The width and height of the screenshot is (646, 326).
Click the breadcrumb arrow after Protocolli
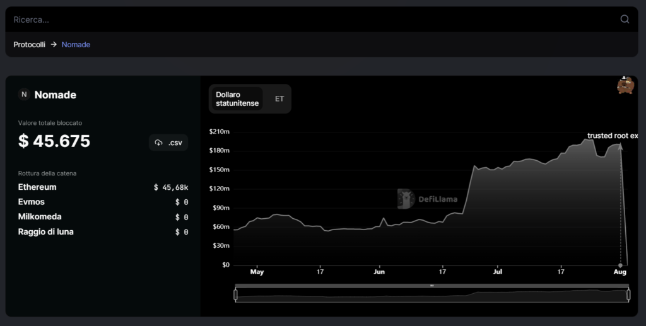pos(54,45)
